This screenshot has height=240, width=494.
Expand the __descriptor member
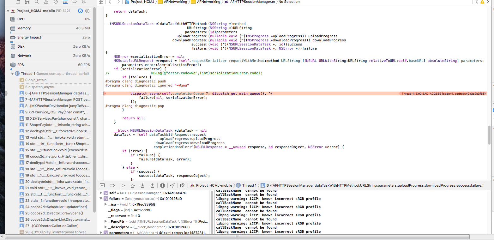pyautogui.click(x=105, y=227)
